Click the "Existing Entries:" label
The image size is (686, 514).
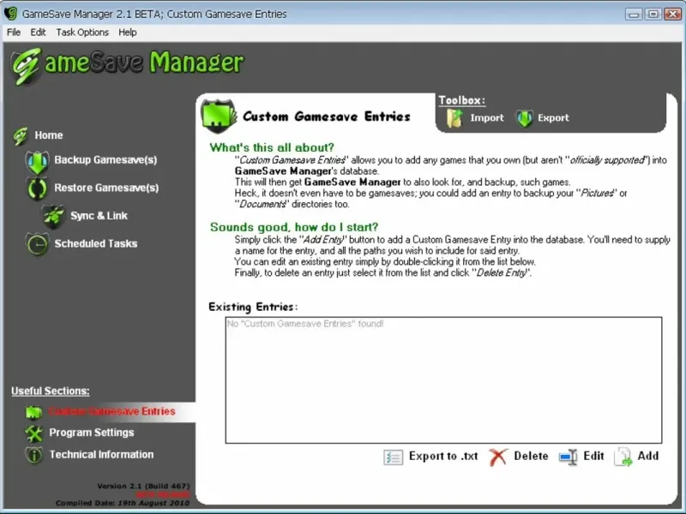[253, 307]
